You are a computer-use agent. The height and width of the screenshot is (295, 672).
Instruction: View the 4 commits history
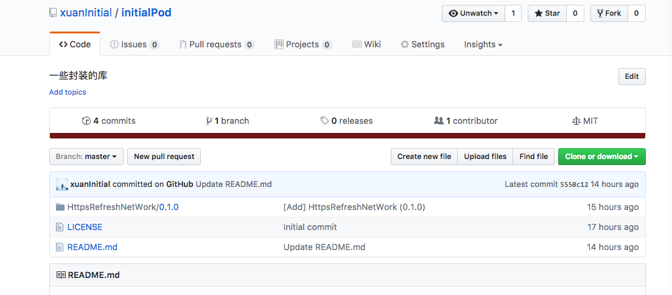109,121
